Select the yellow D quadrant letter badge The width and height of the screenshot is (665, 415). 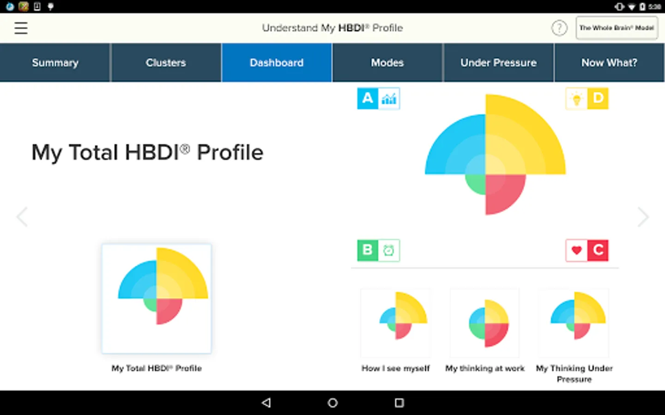point(598,98)
